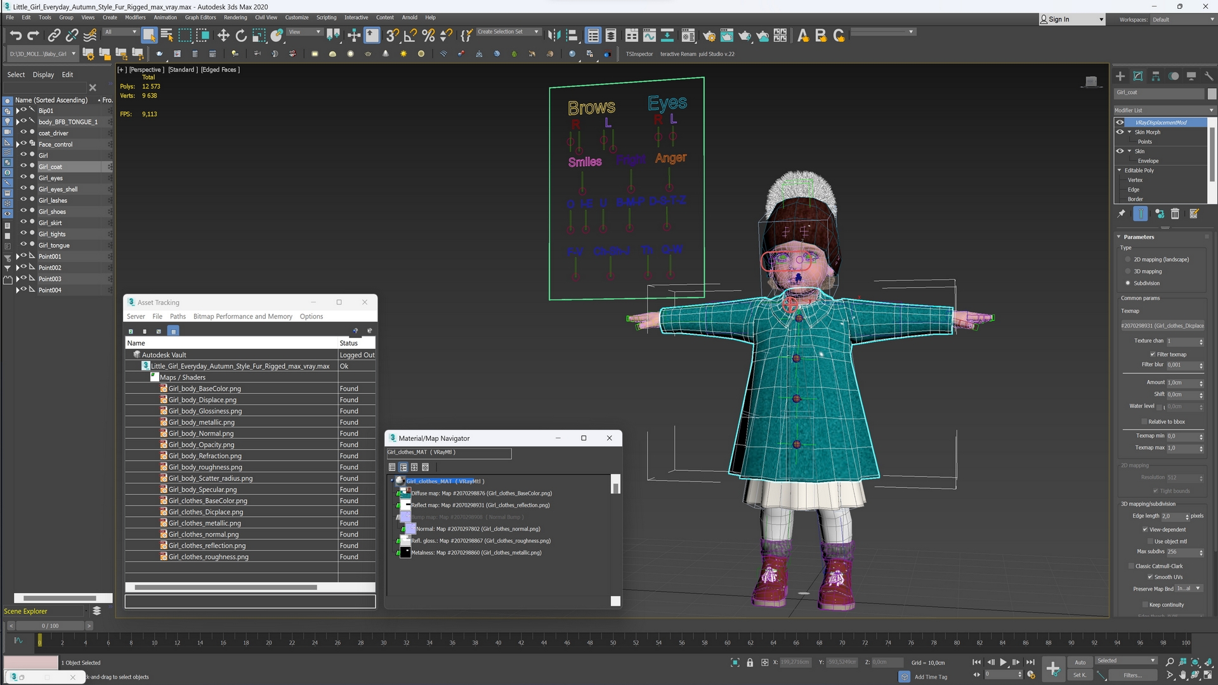Open Bitmap Performance and Memory menu
This screenshot has width=1218, height=685.
[243, 316]
